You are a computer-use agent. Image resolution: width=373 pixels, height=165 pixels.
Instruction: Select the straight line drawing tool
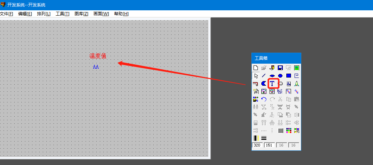pos(264,76)
